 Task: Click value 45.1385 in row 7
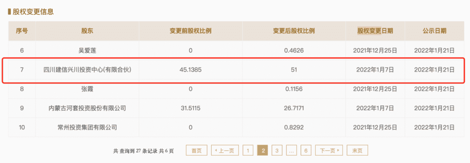[x=191, y=70]
